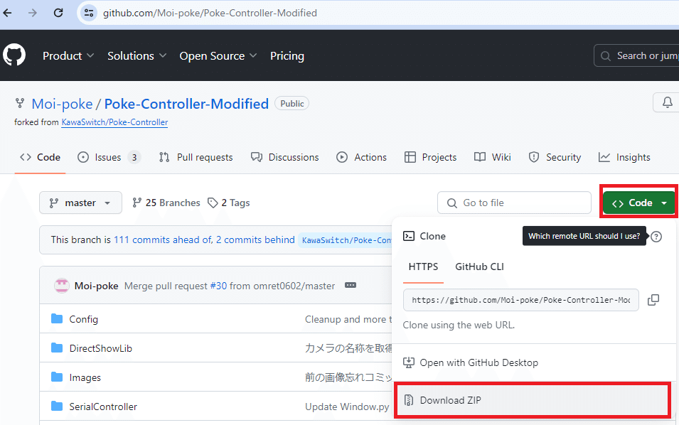Click the DirectShowLib folder icon
679x425 pixels.
coord(57,348)
